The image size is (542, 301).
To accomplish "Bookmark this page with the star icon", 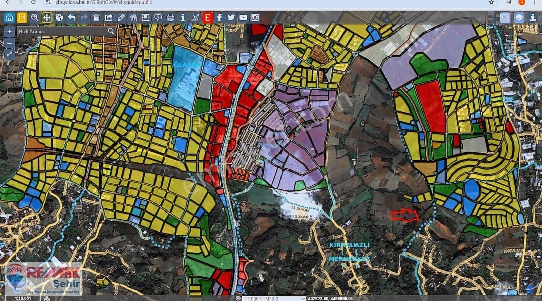I will 491,2.
